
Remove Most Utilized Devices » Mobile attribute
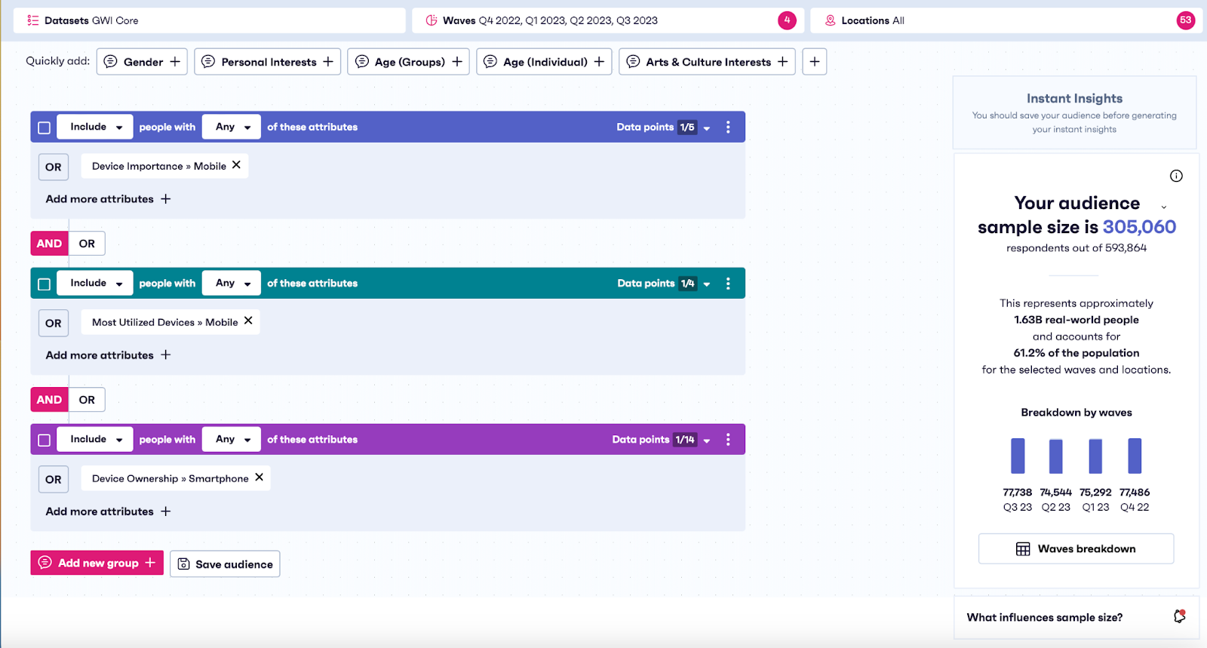point(248,321)
